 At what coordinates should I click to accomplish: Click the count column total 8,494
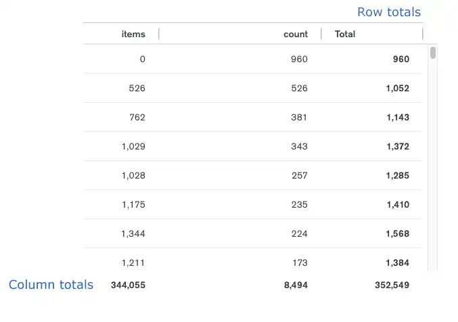pyautogui.click(x=296, y=285)
